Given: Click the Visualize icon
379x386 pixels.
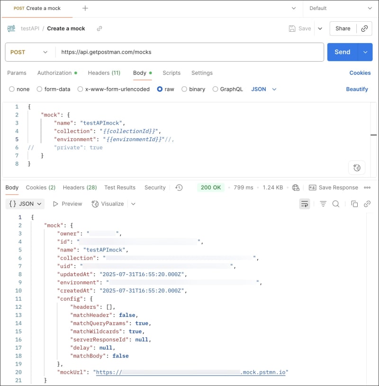Looking at the screenshot, I should pos(95,204).
